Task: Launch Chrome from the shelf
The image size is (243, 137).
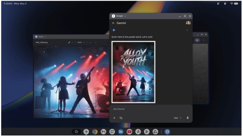Action: pos(95,132)
